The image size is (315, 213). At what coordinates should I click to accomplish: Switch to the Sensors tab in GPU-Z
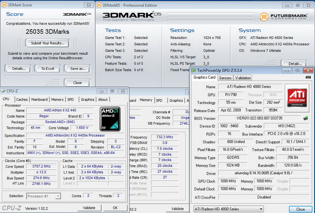point(225,78)
